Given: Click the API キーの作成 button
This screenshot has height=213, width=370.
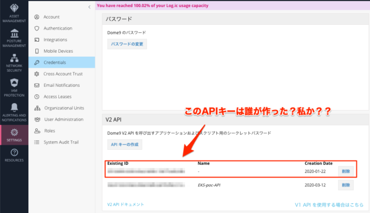Looking at the screenshot, I should (125, 145).
